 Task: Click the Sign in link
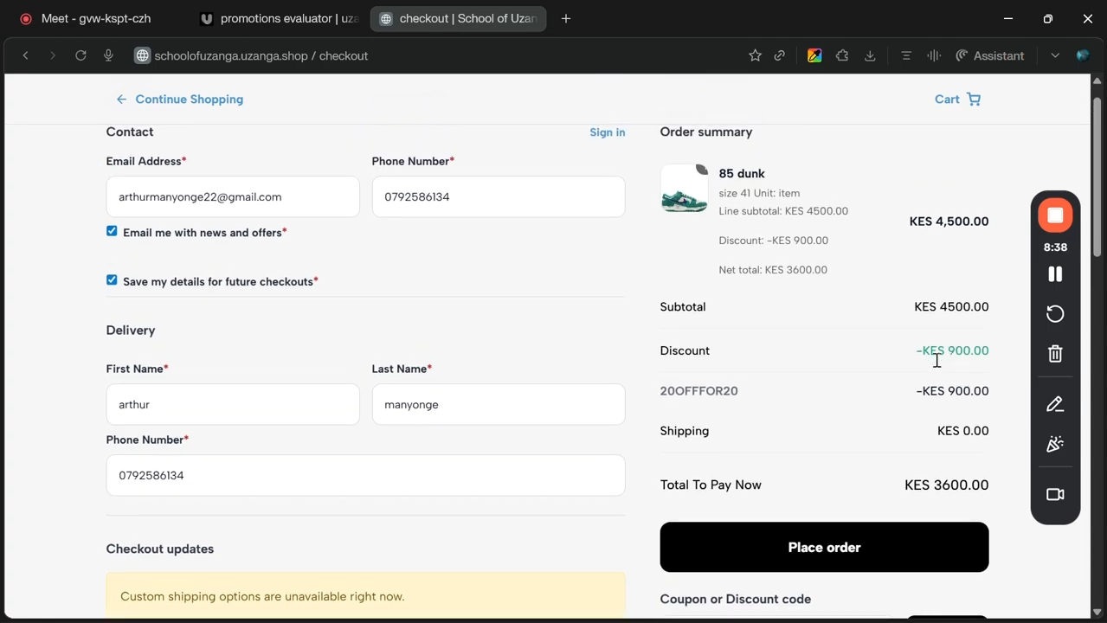(x=608, y=132)
